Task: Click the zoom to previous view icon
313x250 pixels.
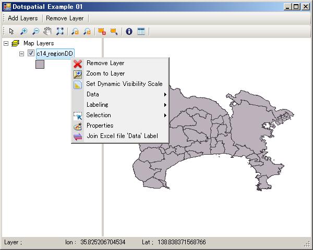Action: (x=75, y=31)
